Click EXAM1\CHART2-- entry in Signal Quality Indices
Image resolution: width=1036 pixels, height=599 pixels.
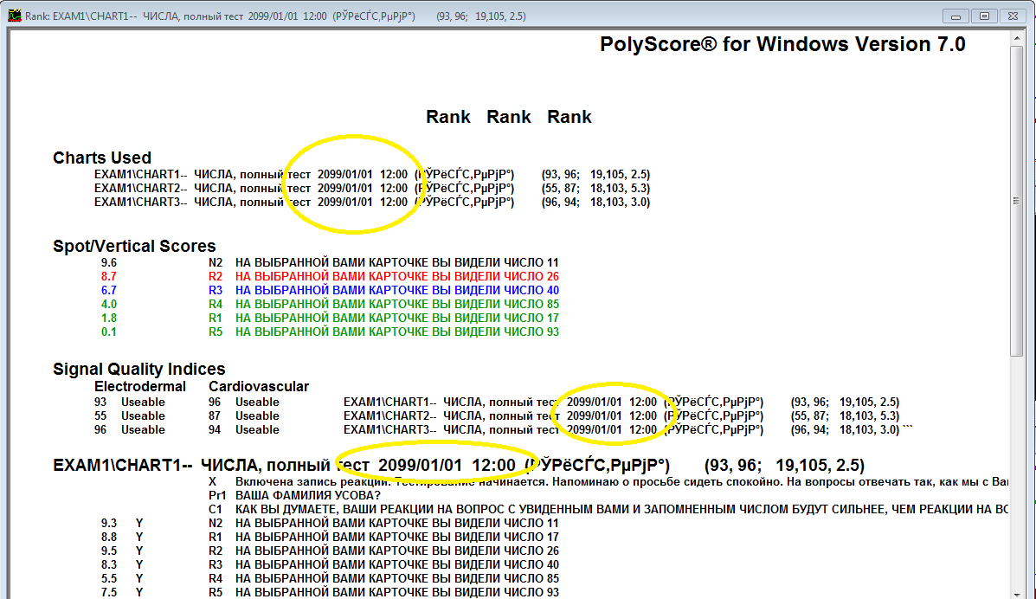pyautogui.click(x=621, y=415)
